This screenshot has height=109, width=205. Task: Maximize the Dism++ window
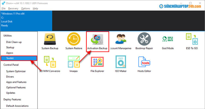pos(191,3)
